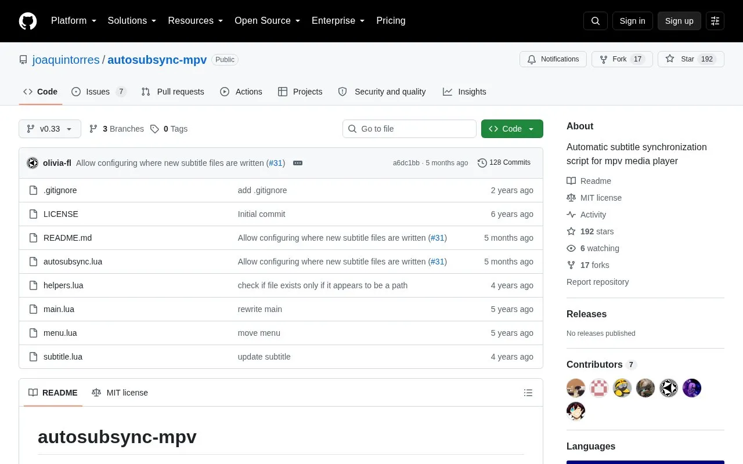Screen dimensions: 743x464
Task: Click olivia-fl avatar in commit bar
Action: coord(33,163)
